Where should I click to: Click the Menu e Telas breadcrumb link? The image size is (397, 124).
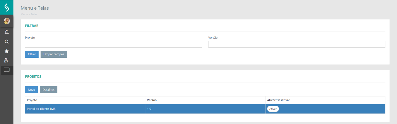pos(29,14)
